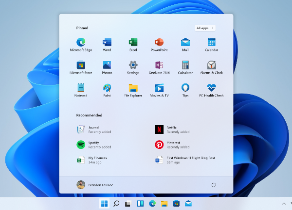Open recommended Netflix app

tap(172, 129)
